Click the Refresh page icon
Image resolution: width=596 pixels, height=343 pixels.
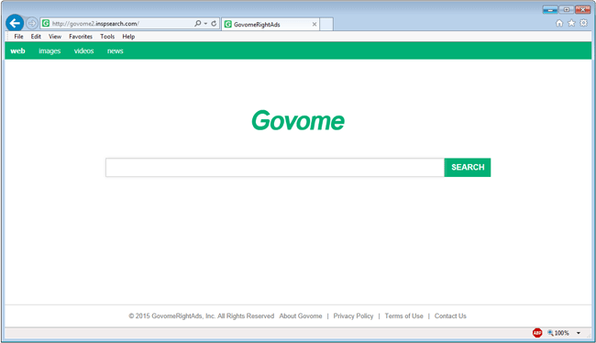coord(214,24)
